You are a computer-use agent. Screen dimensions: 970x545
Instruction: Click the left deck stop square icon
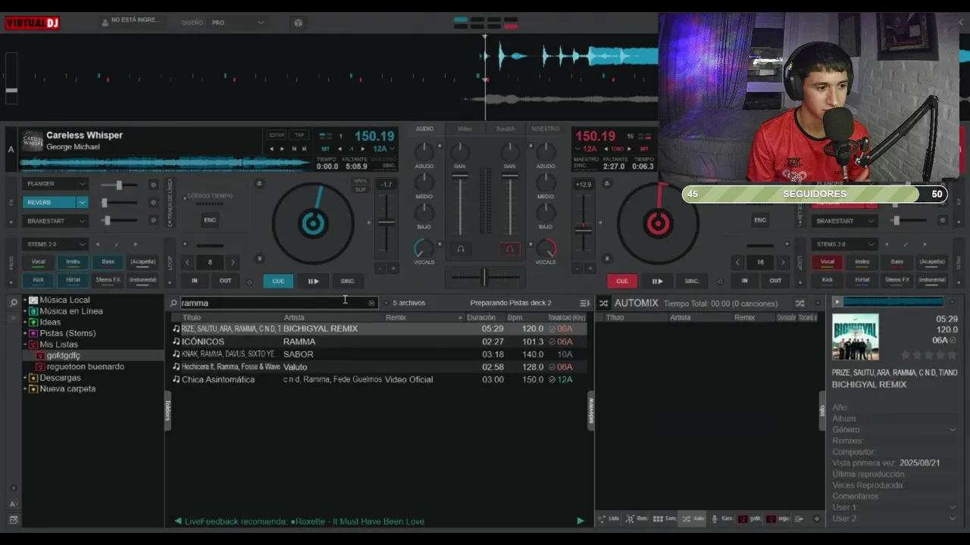[x=259, y=259]
